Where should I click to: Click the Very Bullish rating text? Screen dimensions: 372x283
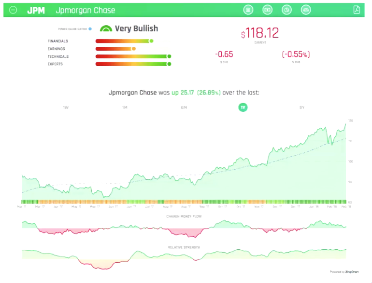coord(136,28)
